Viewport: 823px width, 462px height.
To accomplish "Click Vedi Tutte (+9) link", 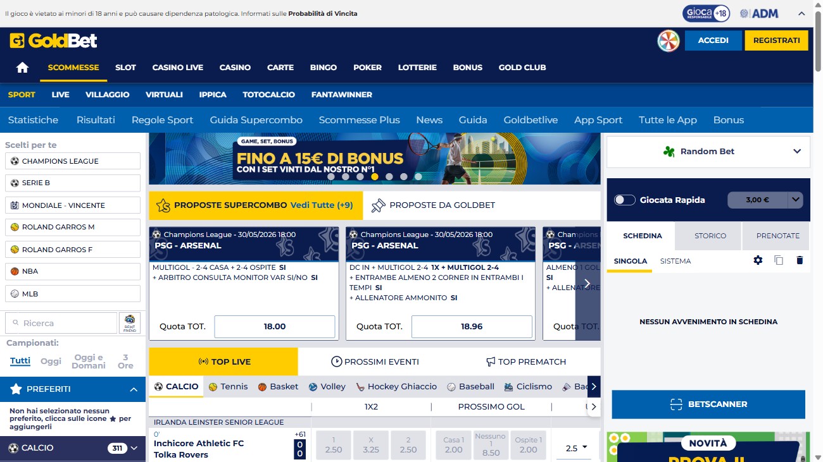I will point(322,205).
